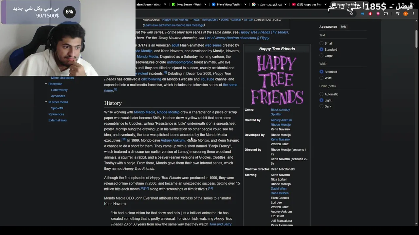This screenshot has width=419, height=235.
Task: Select Dark color mode
Action: [321, 106]
